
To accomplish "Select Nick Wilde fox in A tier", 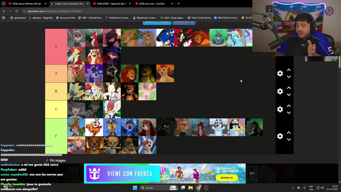I will click(76, 73).
